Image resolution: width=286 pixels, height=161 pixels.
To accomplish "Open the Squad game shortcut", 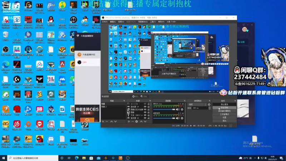I will coord(85,6).
